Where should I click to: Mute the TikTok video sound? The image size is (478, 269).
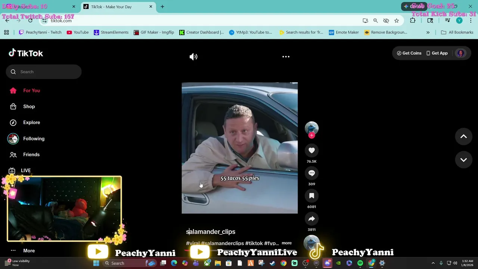pos(193,57)
